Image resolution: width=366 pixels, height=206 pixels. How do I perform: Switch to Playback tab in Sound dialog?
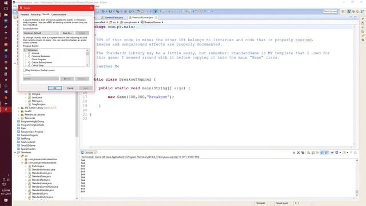coord(25,14)
